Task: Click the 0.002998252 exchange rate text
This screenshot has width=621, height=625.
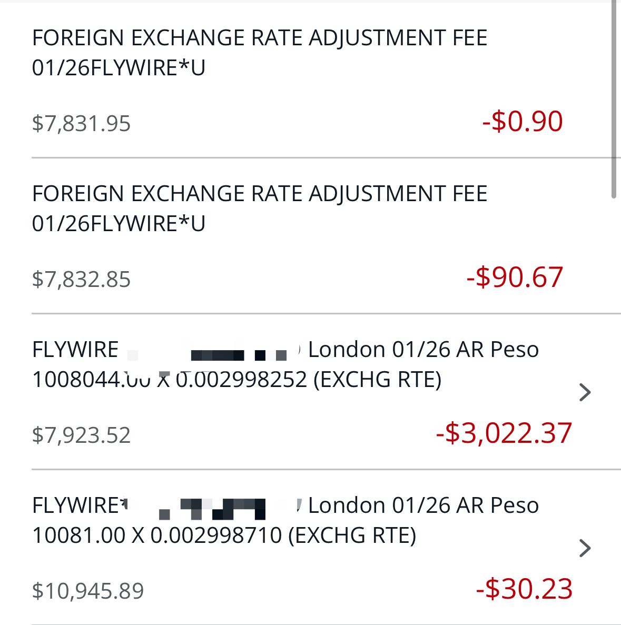Action: click(241, 380)
